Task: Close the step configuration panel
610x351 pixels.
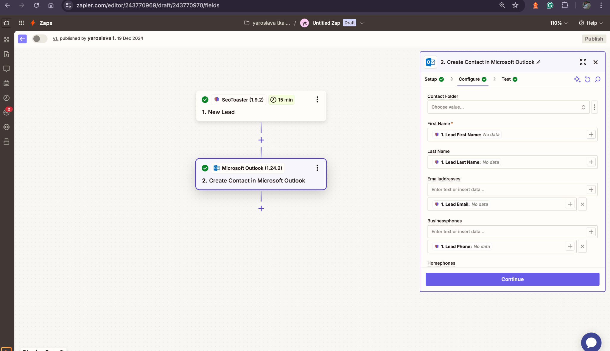Action: tap(595, 62)
